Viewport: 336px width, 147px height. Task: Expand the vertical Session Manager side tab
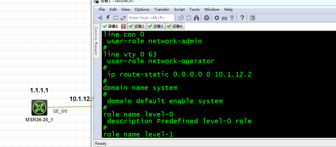coord(96,41)
